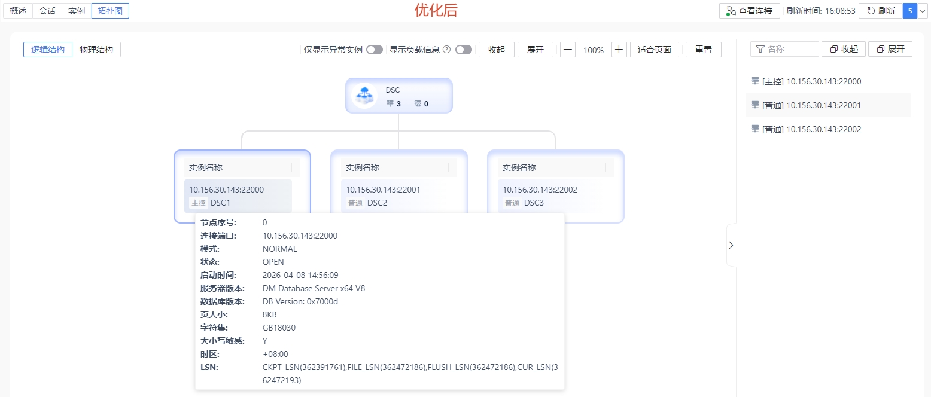Viewport: 931px width, 397px height.
Task: Click the monitor icon beside 0 in DSC node
Action: 417,103
